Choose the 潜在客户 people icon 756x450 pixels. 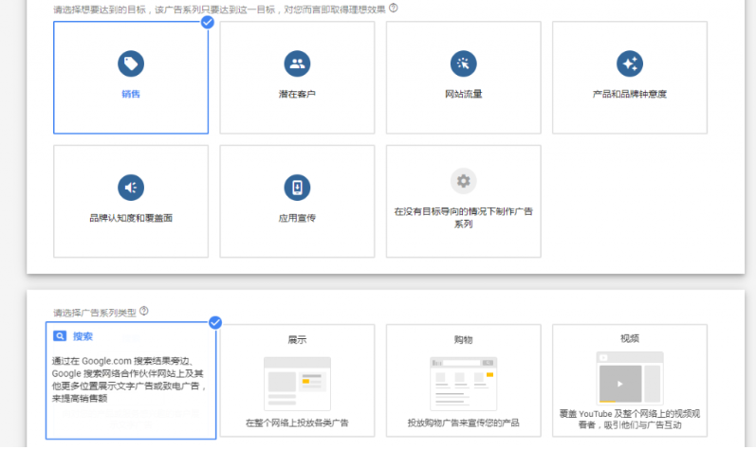coord(297,63)
